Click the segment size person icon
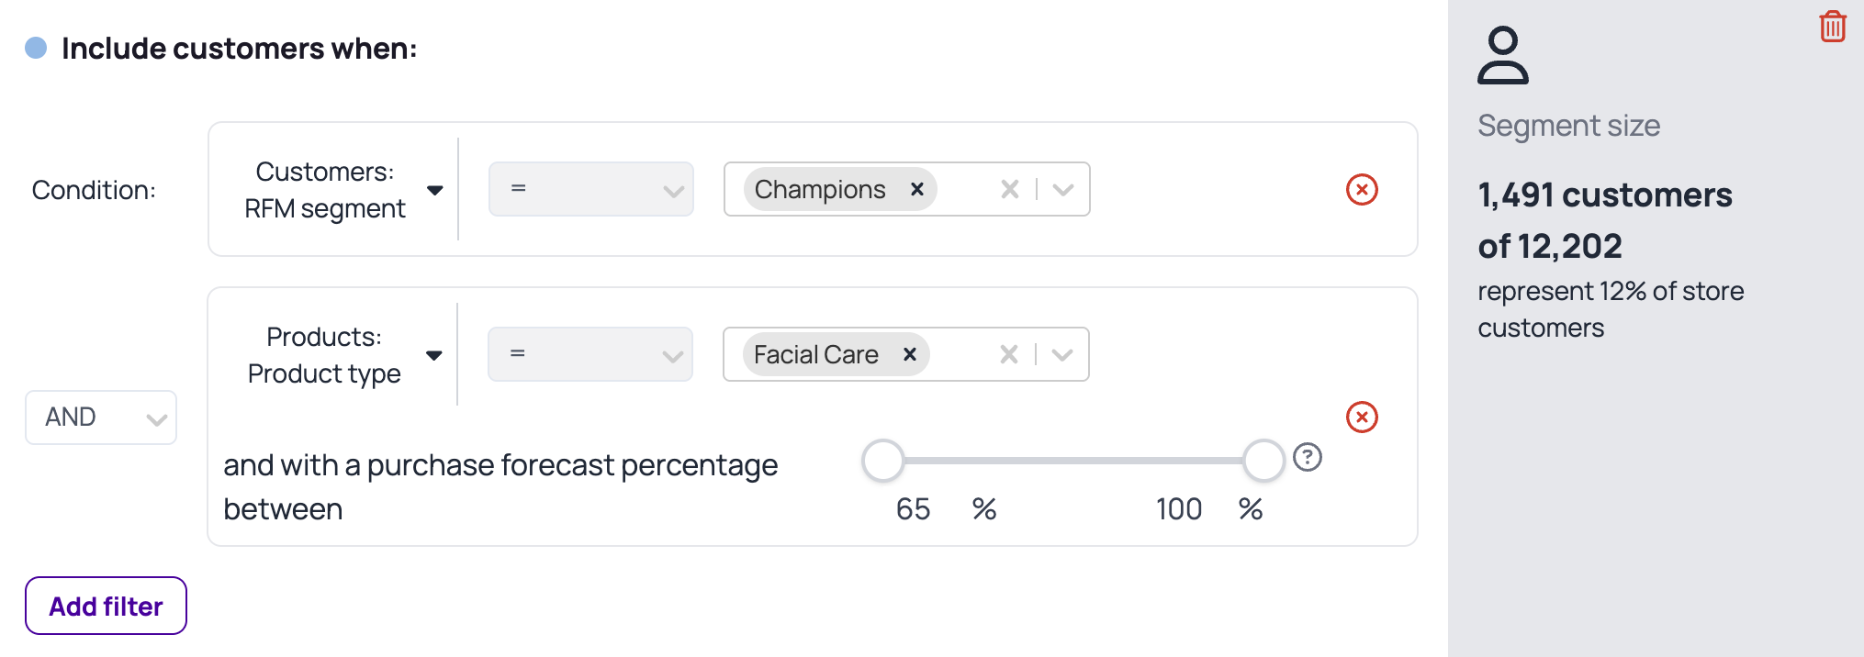1864x657 pixels. pos(1503,55)
